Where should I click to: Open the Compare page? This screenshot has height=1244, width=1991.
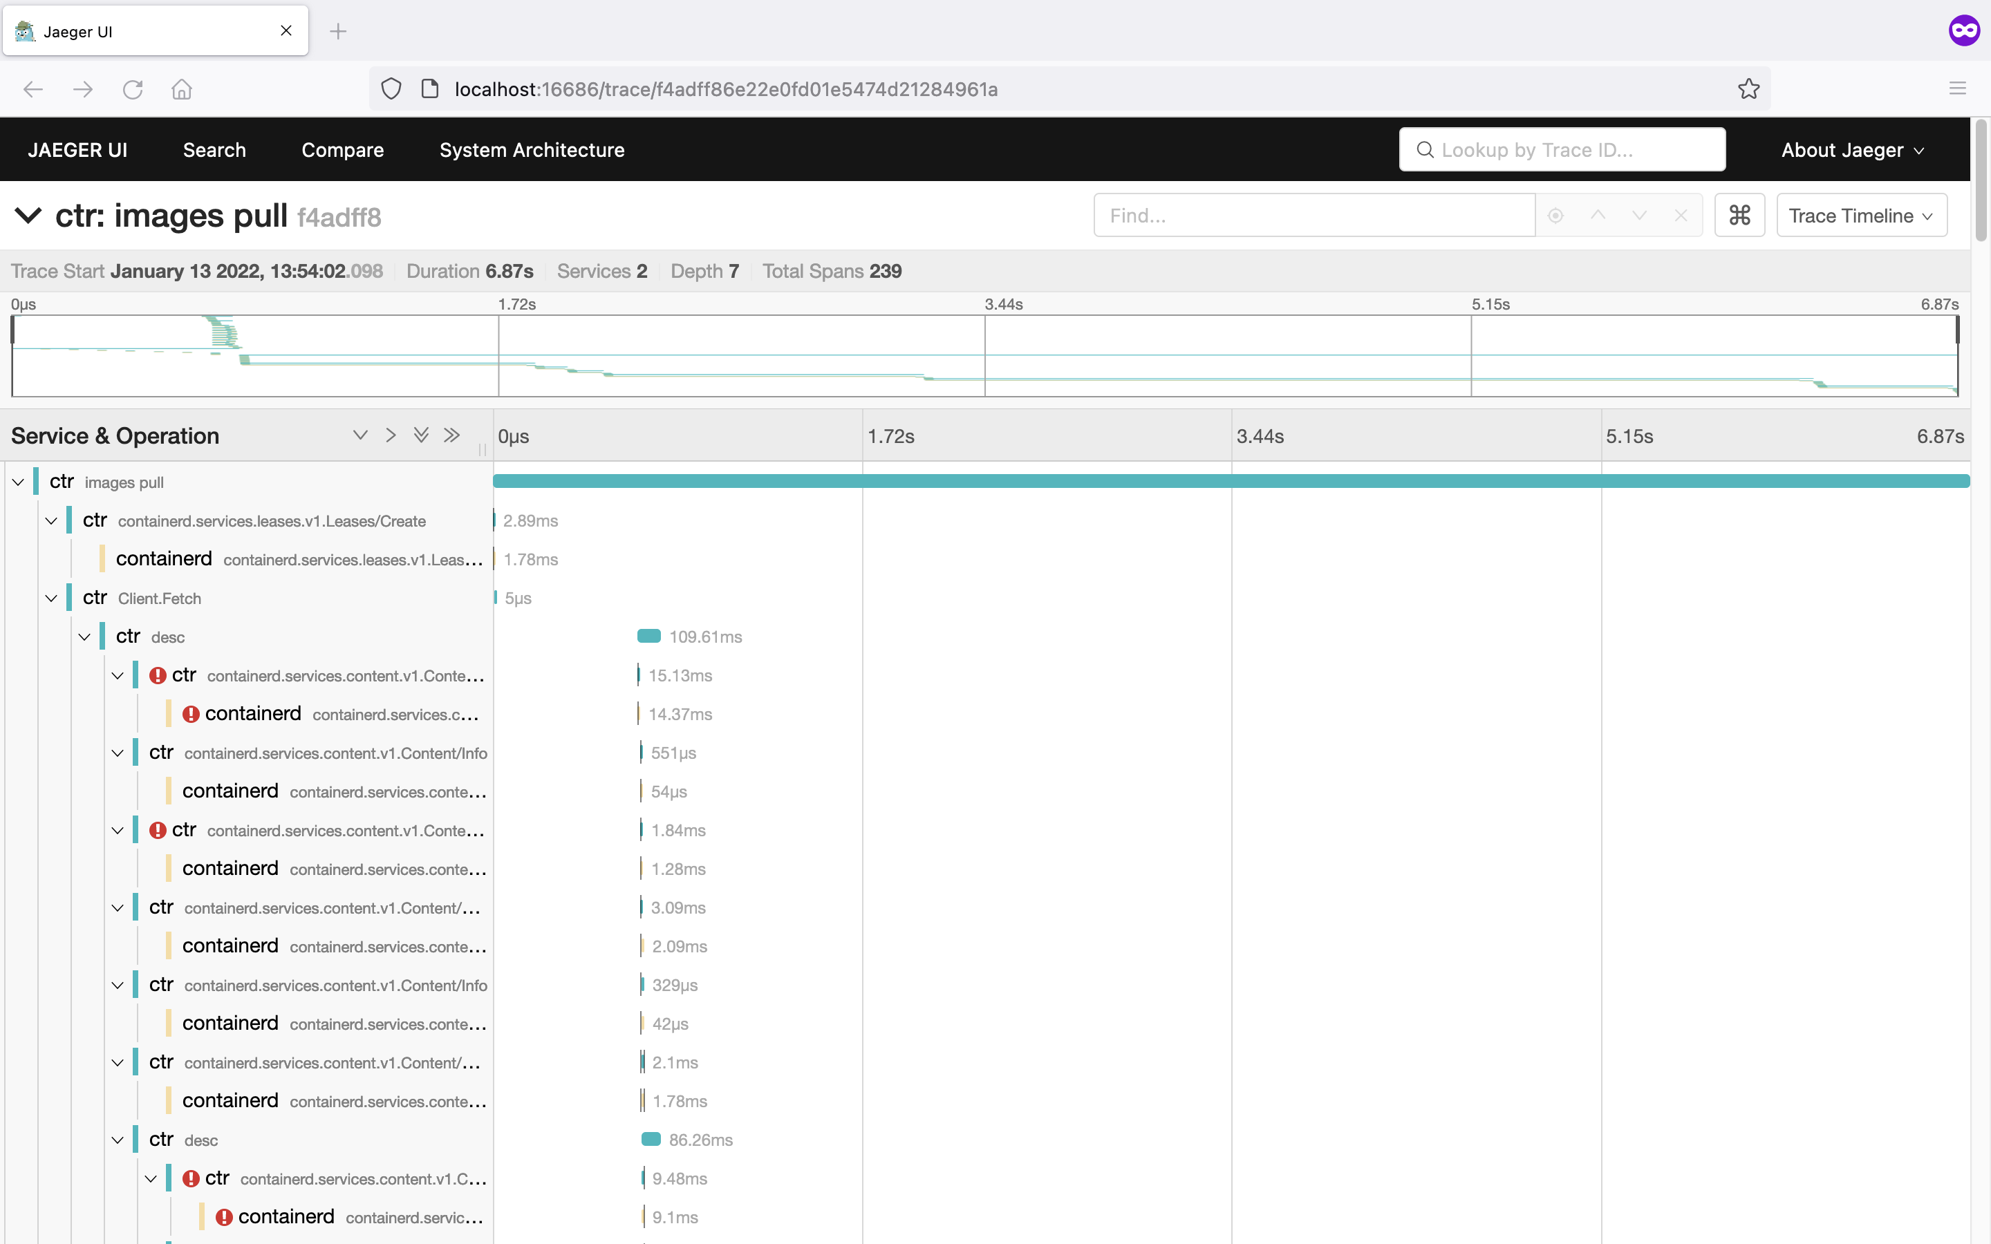point(342,150)
